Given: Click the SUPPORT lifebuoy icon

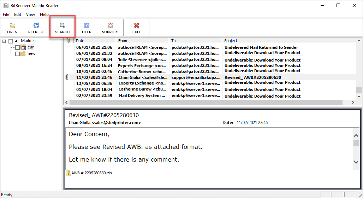Looking at the screenshot, I should pyautogui.click(x=111, y=25).
